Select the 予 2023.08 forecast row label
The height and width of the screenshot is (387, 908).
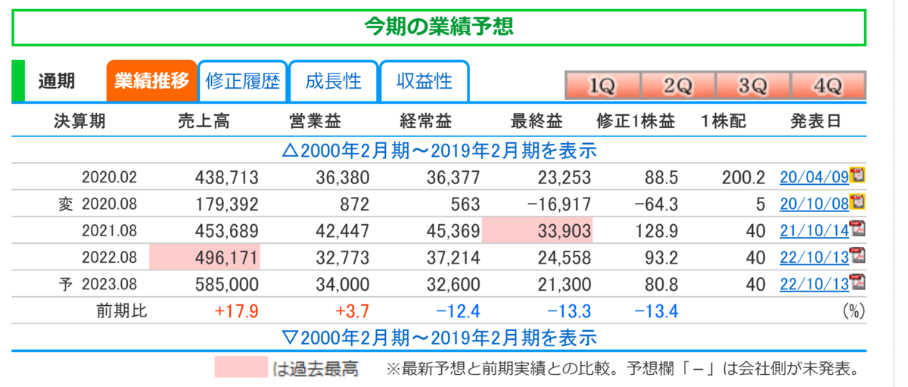(98, 285)
